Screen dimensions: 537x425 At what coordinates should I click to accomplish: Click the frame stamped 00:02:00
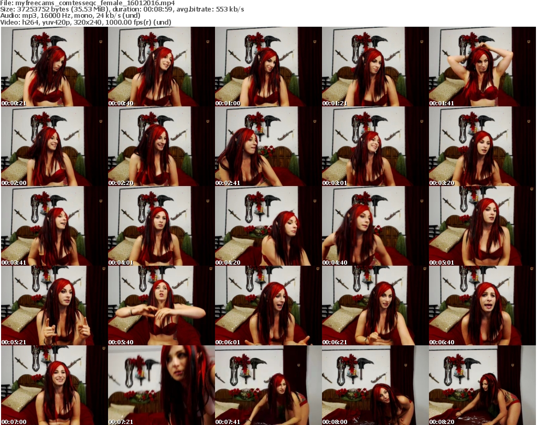[x=55, y=146]
